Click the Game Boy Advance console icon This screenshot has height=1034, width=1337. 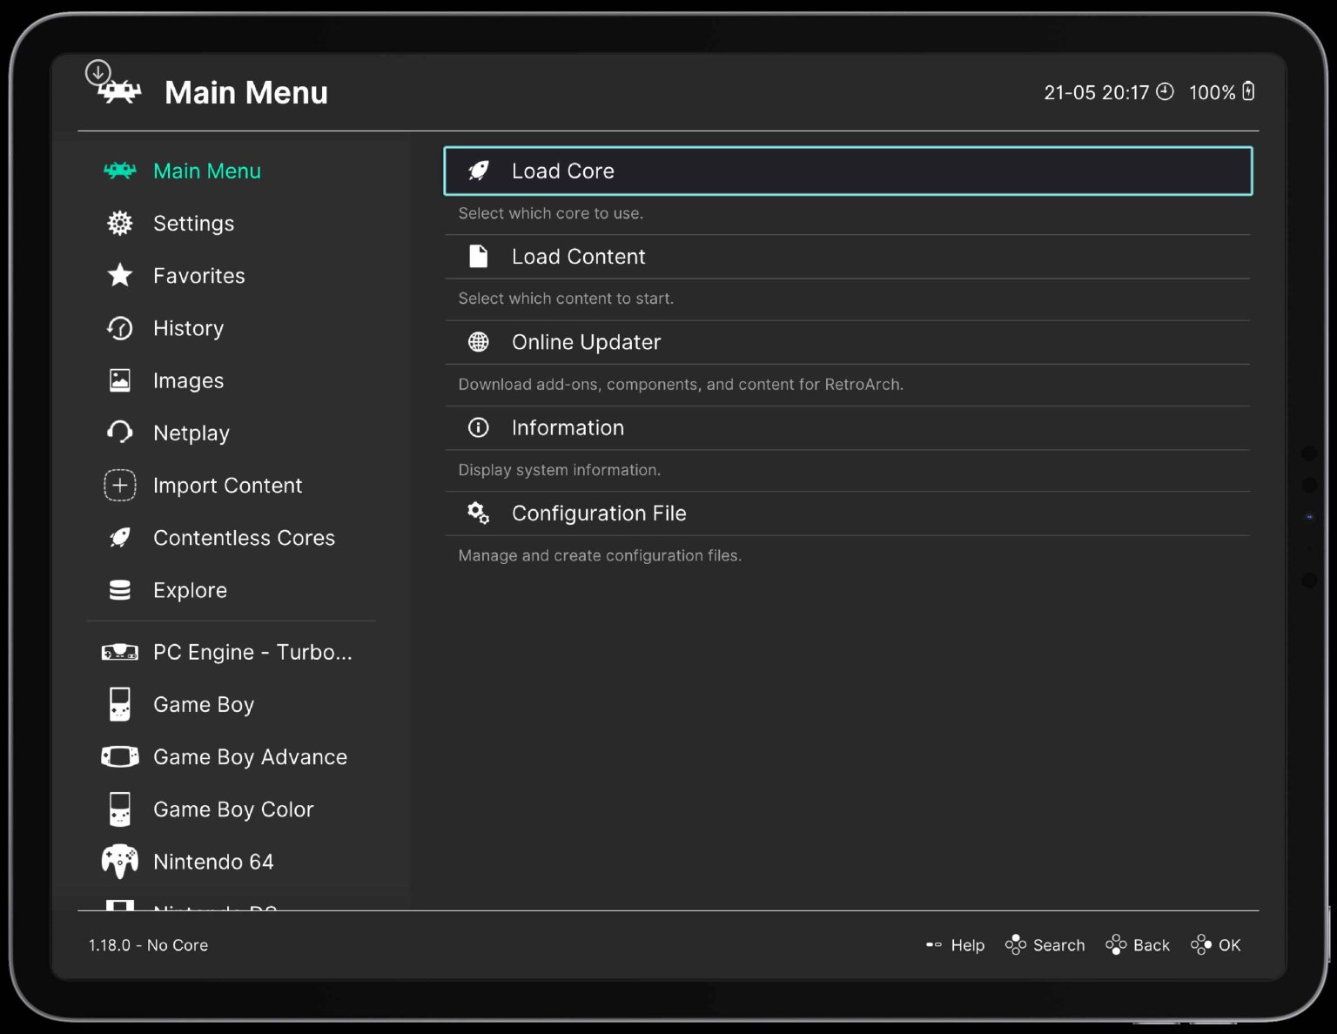[119, 756]
